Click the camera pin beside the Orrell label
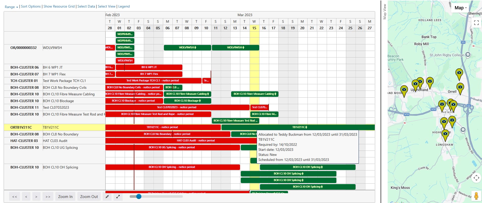The width and height of the screenshot is (482, 203). (460, 89)
